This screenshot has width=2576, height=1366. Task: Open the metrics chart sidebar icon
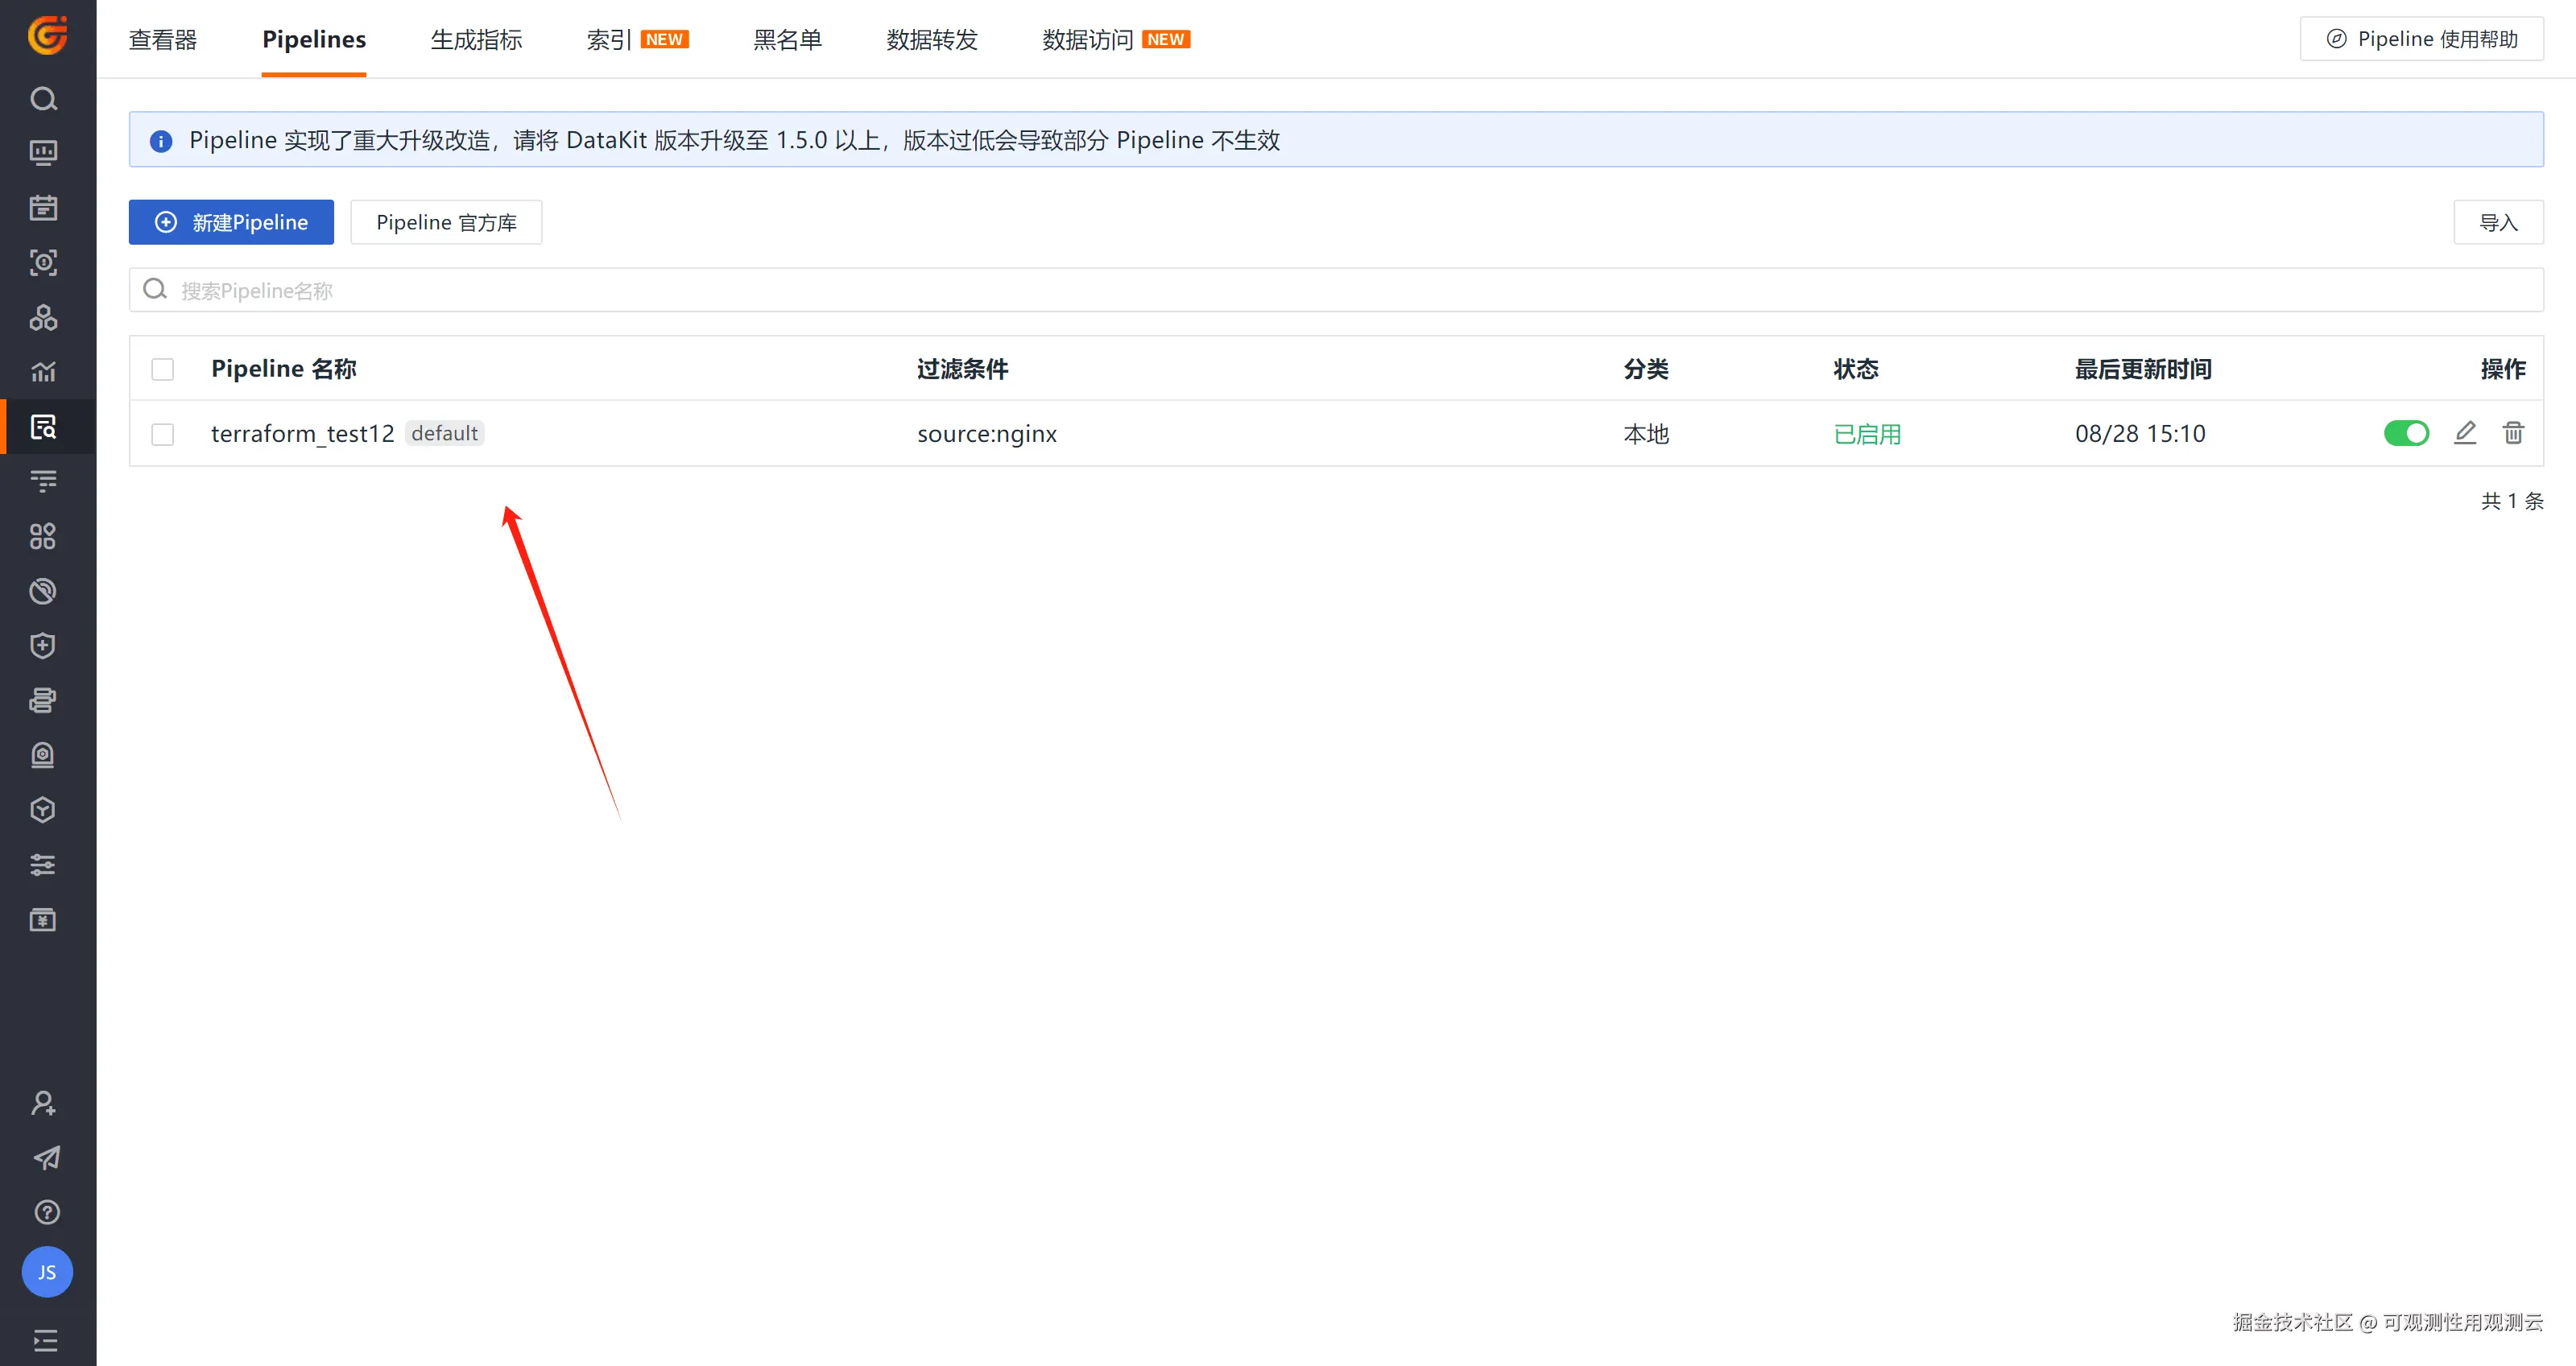click(43, 372)
